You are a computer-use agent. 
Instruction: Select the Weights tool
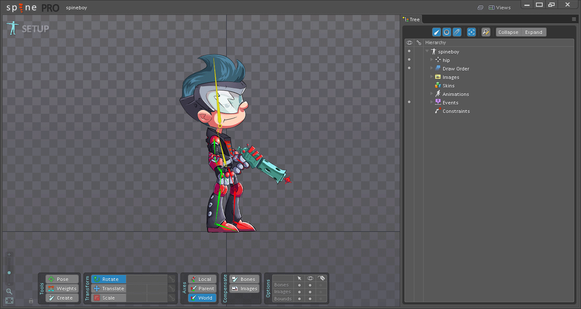62,289
